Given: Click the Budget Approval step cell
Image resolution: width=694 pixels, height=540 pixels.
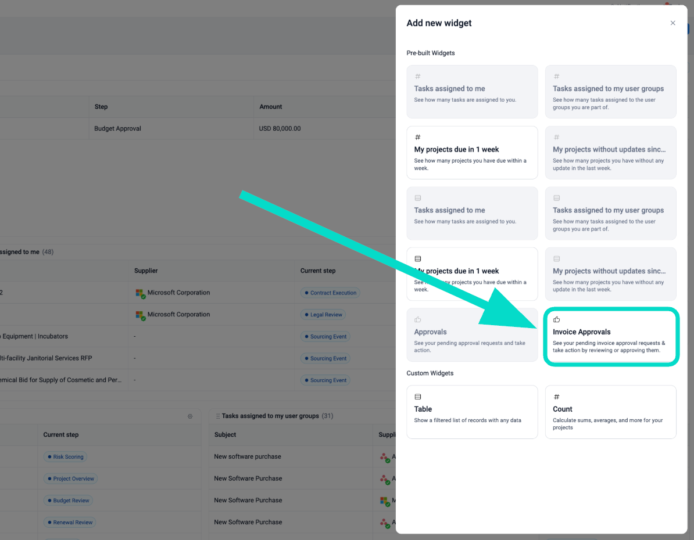Looking at the screenshot, I should 118,128.
